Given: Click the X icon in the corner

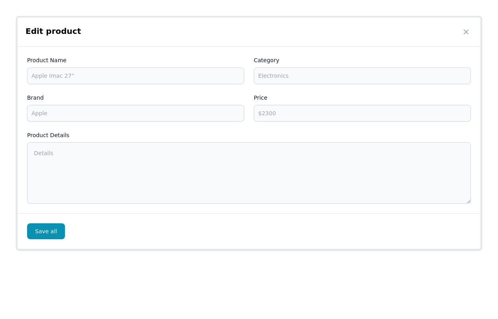Looking at the screenshot, I should click(x=466, y=32).
